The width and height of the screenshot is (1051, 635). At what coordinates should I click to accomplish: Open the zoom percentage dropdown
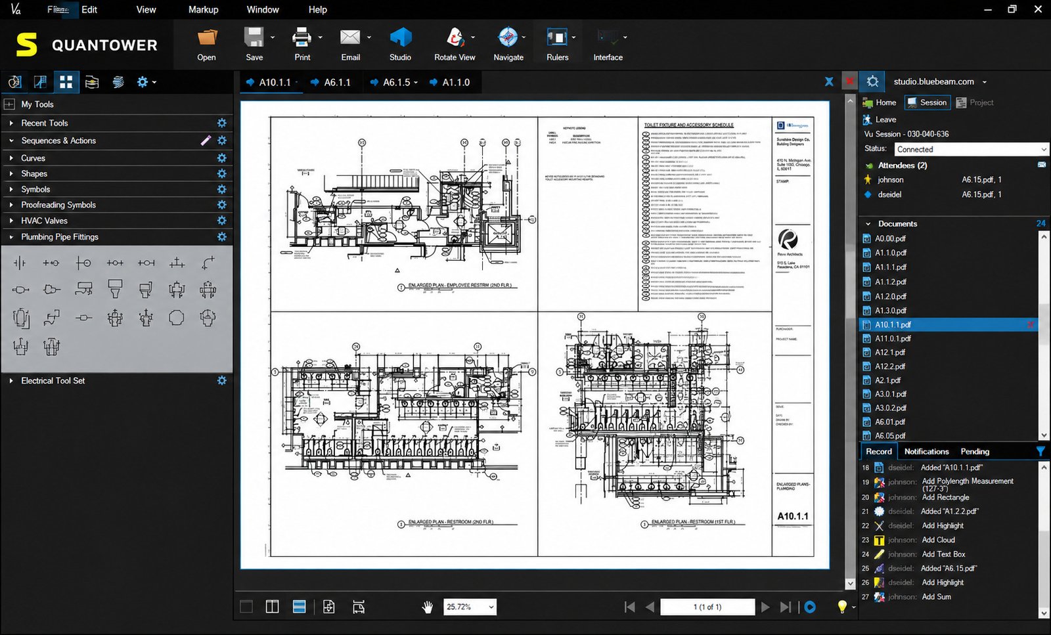tap(491, 607)
